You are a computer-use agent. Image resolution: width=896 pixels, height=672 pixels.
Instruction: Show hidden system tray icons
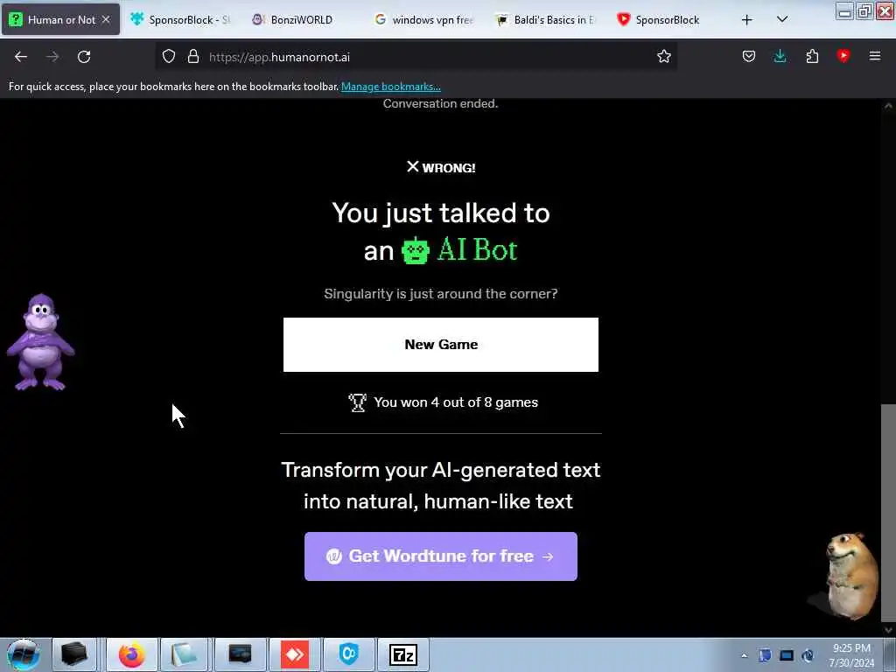pyautogui.click(x=744, y=655)
